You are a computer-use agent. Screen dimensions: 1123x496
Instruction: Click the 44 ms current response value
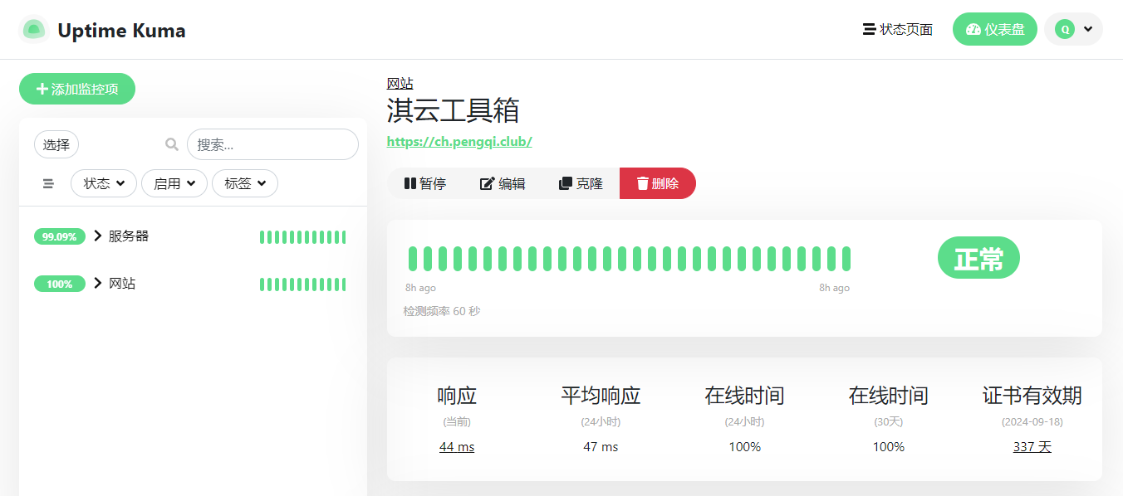pyautogui.click(x=457, y=446)
